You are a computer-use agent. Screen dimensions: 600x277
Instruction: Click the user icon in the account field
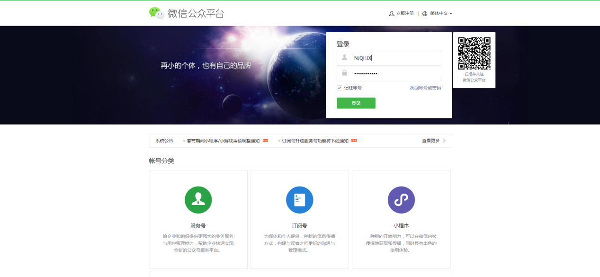(x=345, y=57)
